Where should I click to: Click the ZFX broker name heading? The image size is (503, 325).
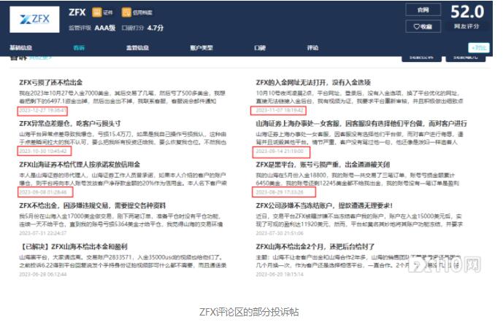[77, 12]
